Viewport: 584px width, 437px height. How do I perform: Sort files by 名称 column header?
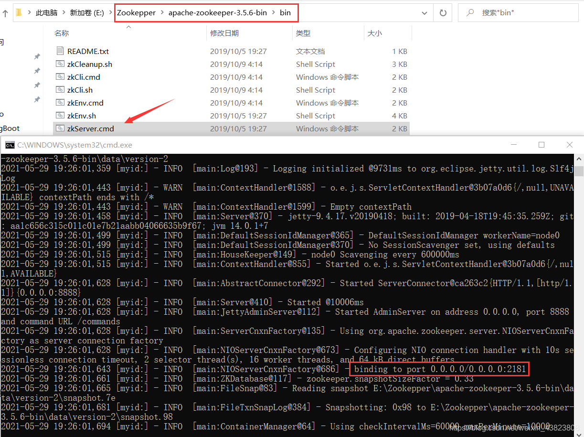click(61, 33)
